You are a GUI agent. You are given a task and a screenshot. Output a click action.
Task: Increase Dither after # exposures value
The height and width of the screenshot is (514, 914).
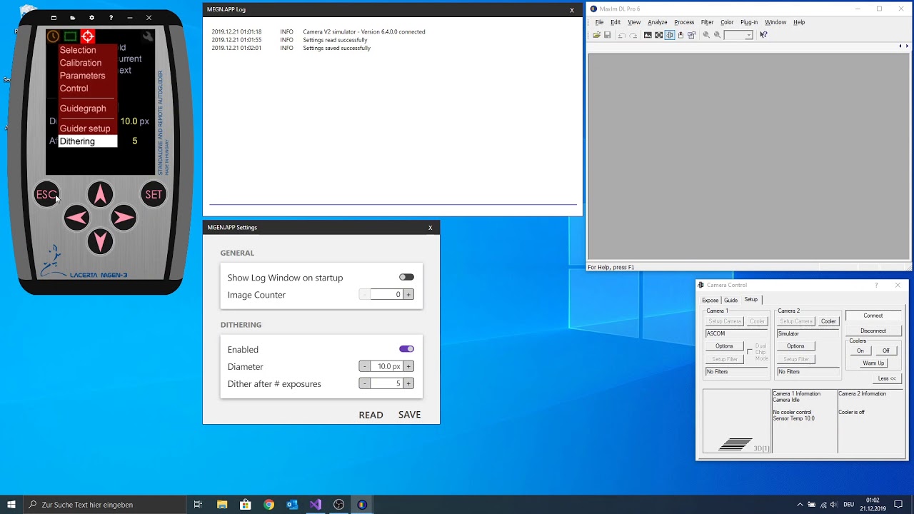pos(408,383)
